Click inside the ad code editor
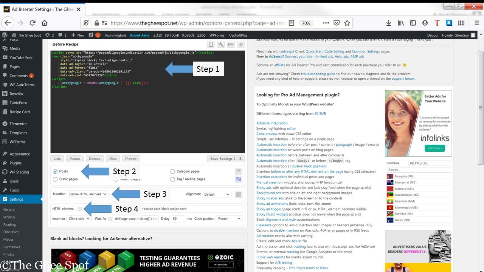This screenshot has width=484, height=272. coord(147,101)
